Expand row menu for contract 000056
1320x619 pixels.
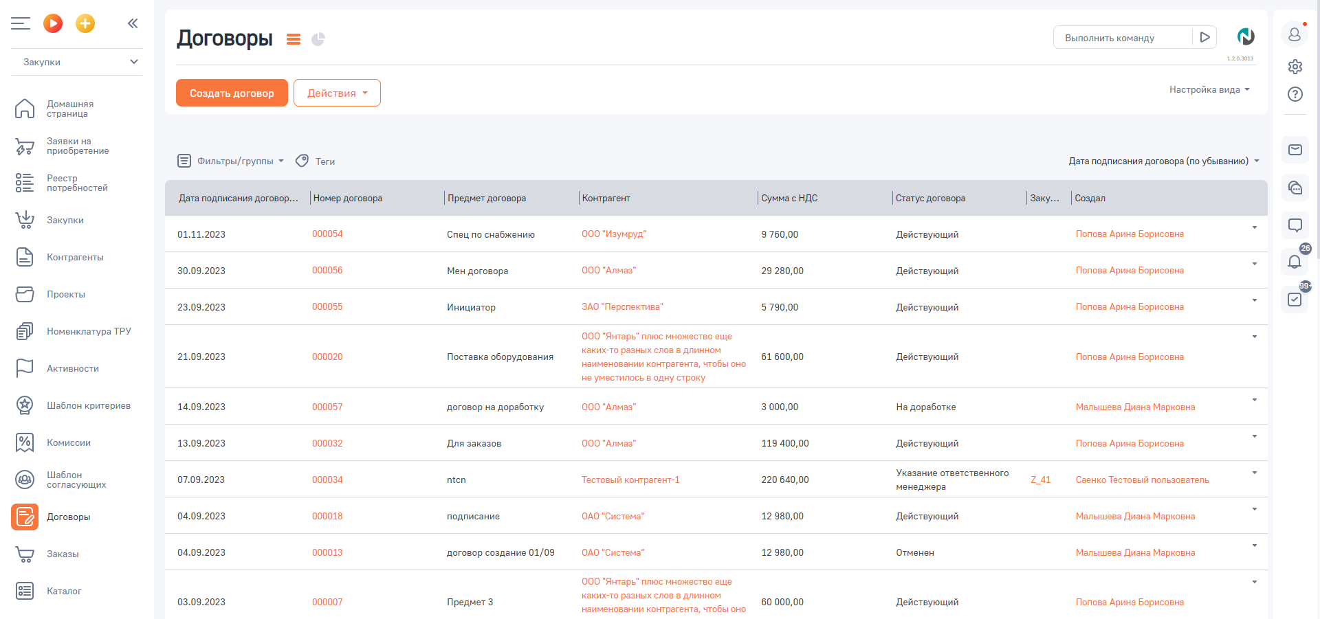(1254, 264)
